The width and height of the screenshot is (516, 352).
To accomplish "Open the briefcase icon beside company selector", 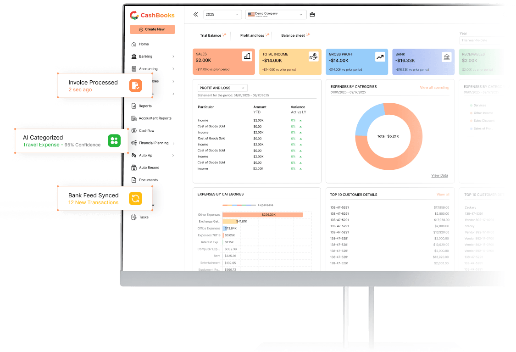I will [312, 15].
